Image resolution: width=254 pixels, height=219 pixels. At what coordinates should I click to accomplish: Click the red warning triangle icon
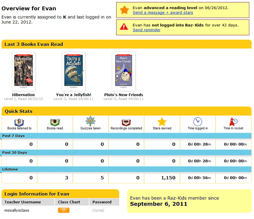coord(124,26)
